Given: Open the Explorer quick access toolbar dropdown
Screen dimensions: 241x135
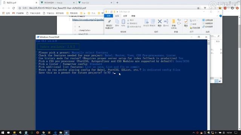Looking at the screenshot, I should point(117,12).
